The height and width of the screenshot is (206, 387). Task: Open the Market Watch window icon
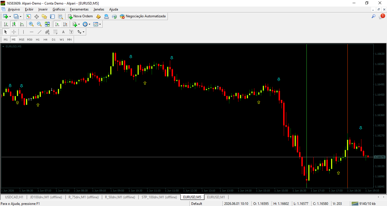pyautogui.click(x=28, y=16)
